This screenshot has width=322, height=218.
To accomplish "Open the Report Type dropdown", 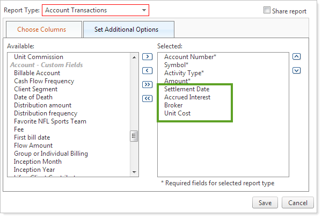I will 95,10.
